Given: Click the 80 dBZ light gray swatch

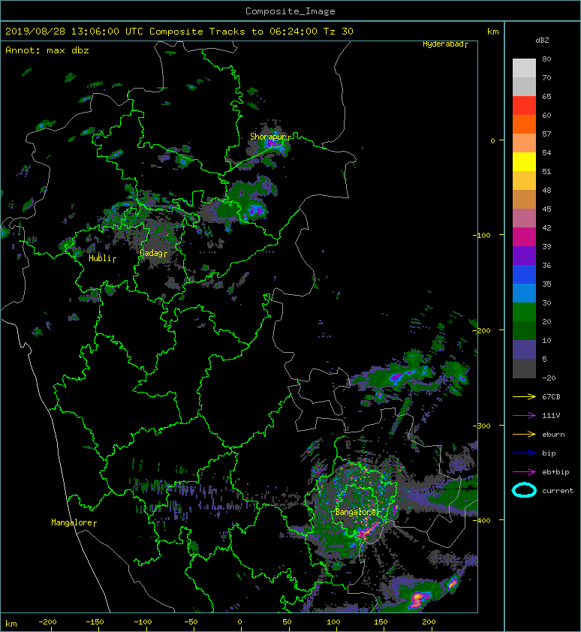Looking at the screenshot, I should click(x=524, y=68).
